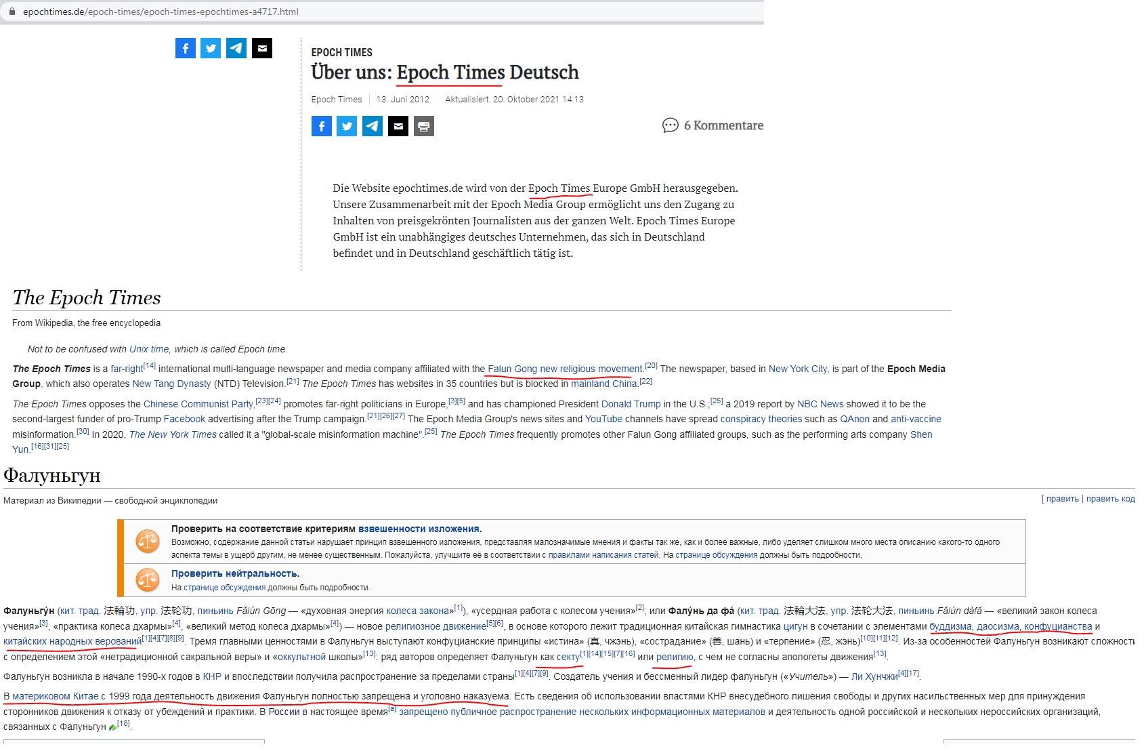Open the 'YouTube' link
This screenshot has width=1146, height=755.
pos(603,419)
